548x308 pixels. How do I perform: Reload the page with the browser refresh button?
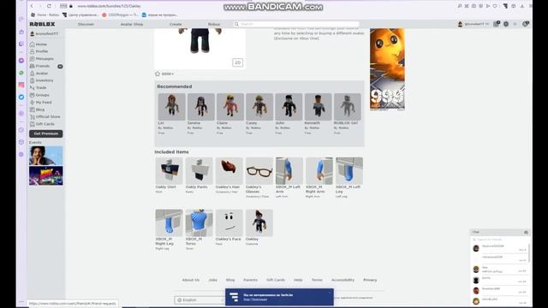click(49, 6)
